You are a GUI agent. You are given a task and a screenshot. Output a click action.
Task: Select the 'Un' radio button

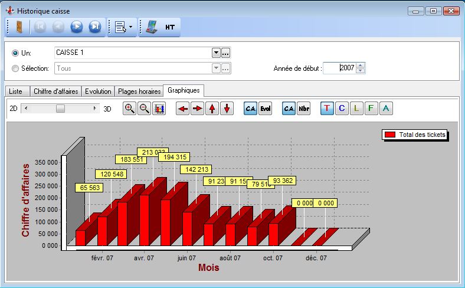(15, 53)
